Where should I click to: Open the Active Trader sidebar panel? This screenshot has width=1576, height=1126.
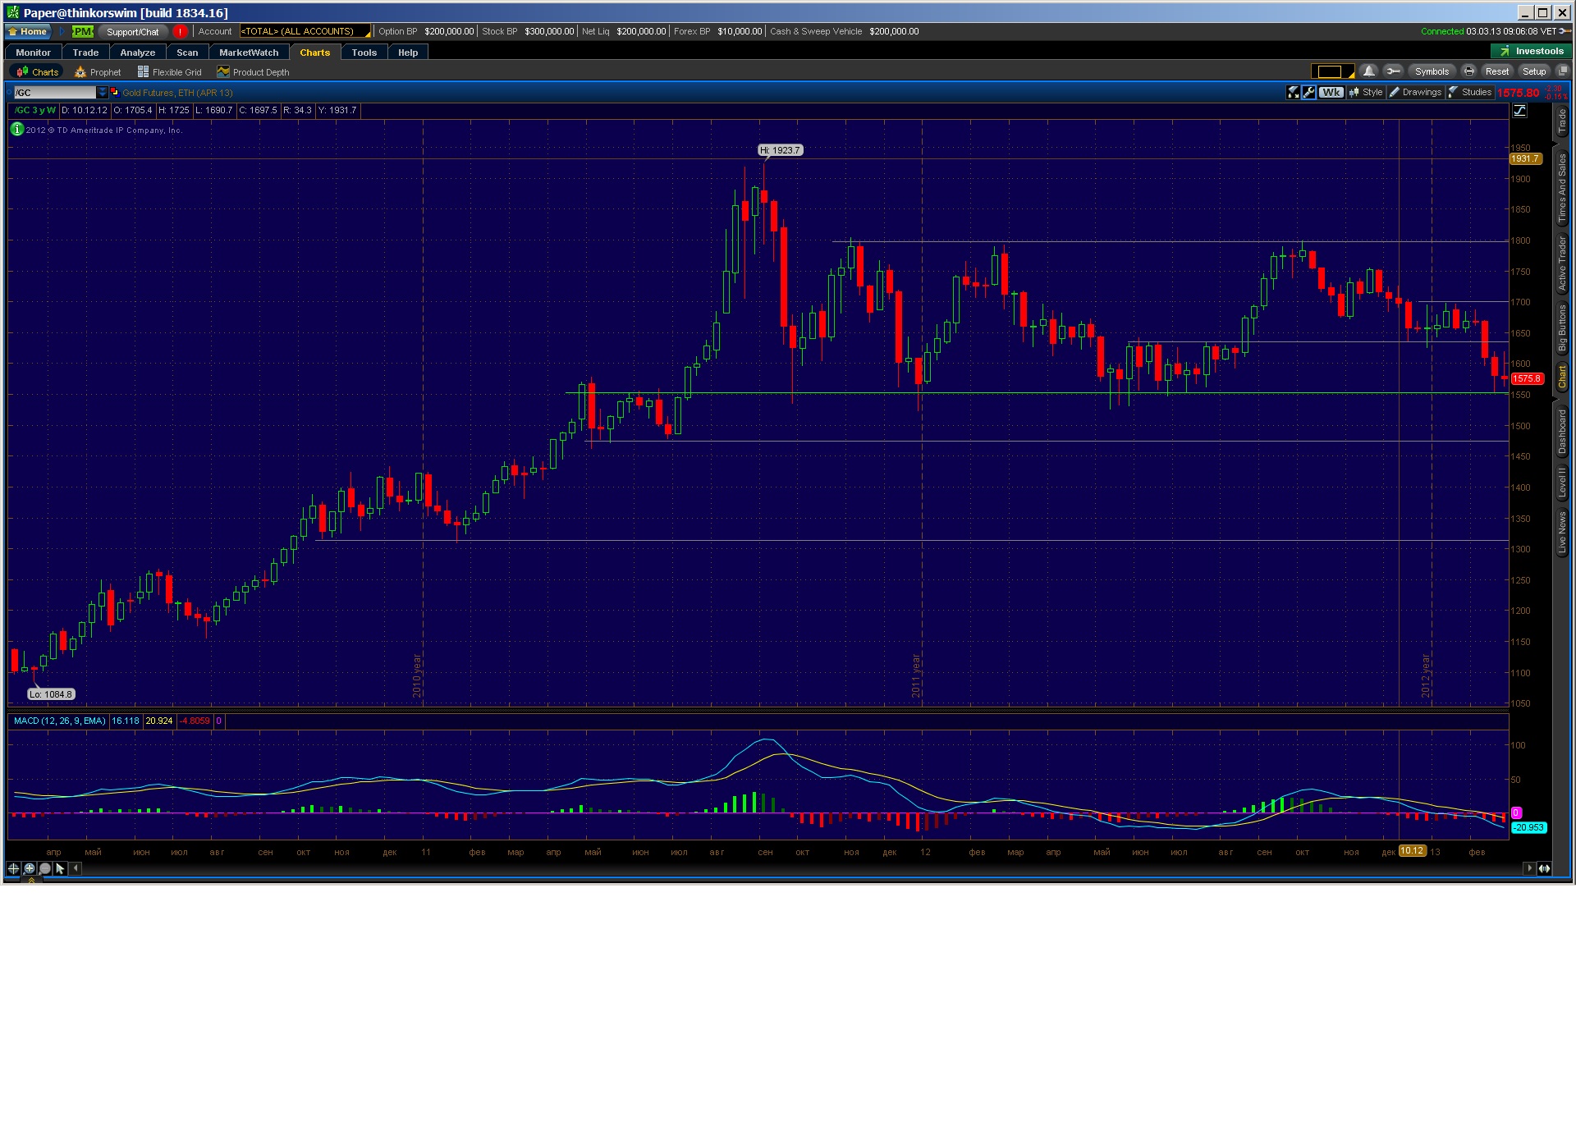tap(1562, 263)
